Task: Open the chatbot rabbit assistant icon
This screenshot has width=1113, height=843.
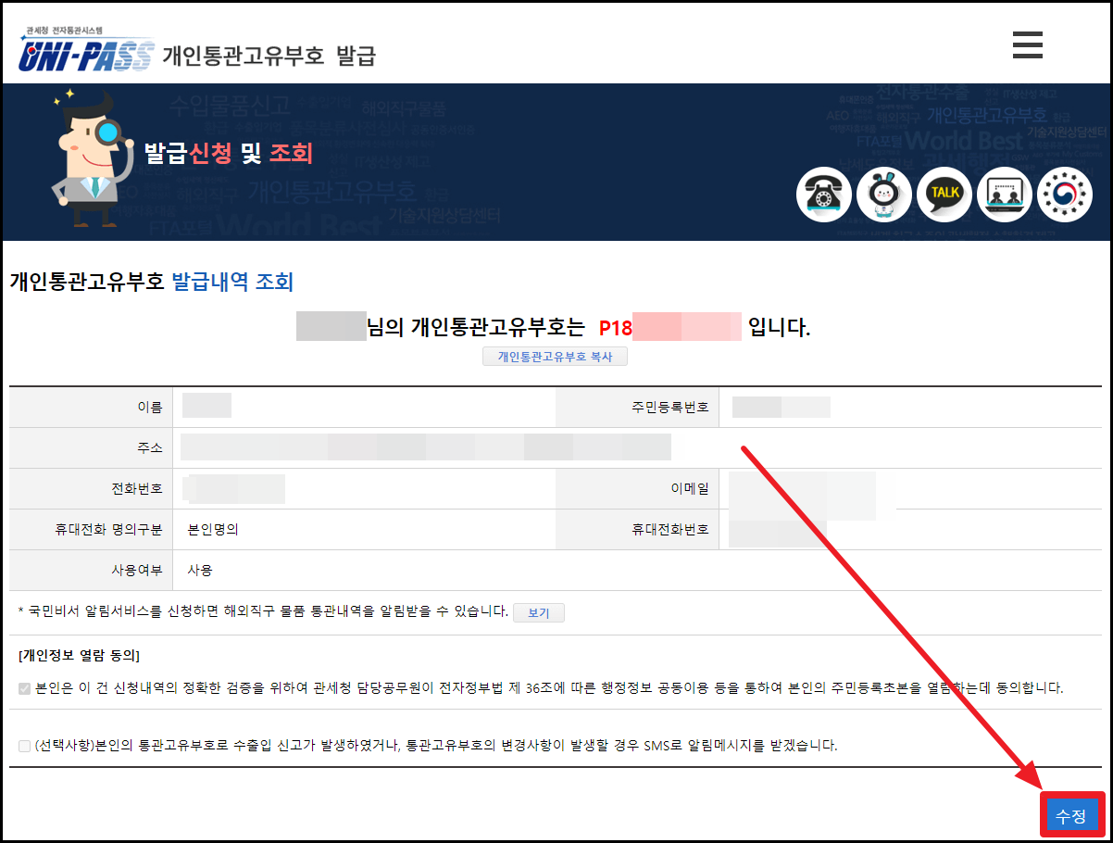Action: pos(884,195)
